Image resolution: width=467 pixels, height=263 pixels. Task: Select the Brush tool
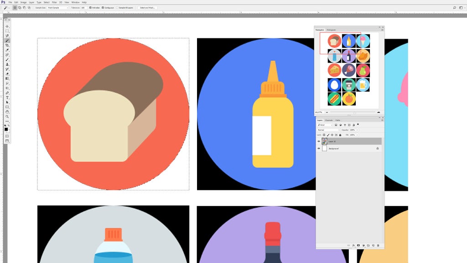(x=7, y=60)
